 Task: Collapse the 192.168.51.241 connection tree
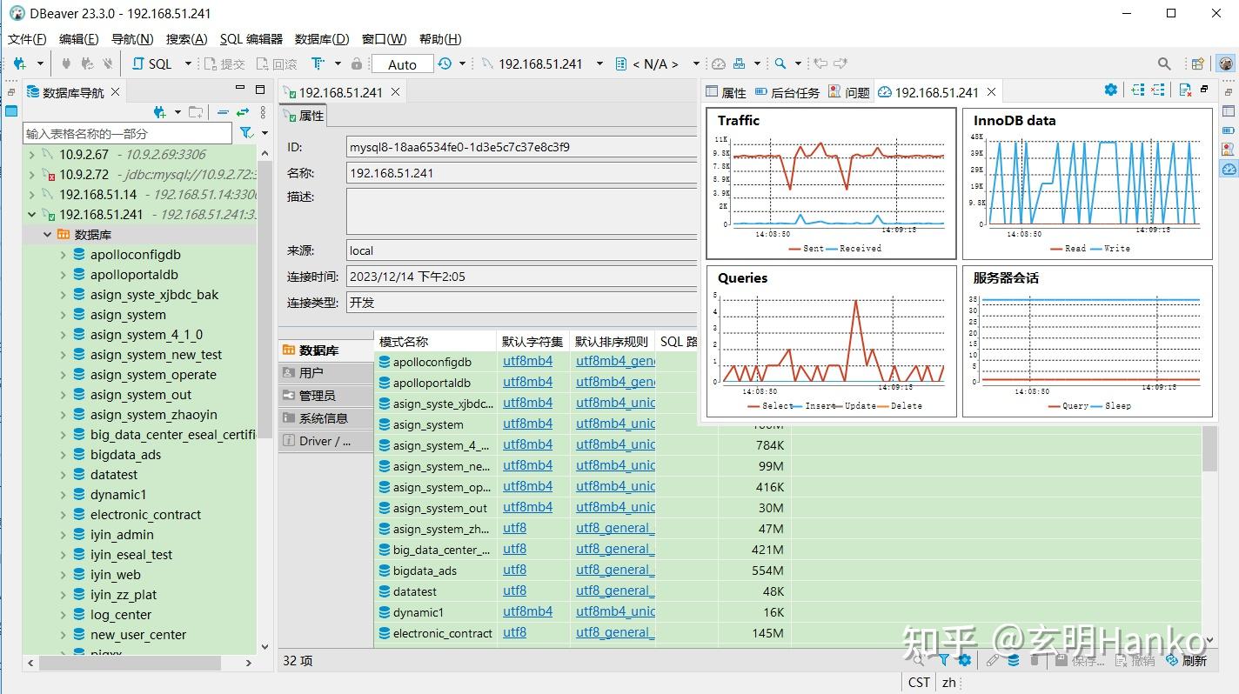tap(32, 214)
